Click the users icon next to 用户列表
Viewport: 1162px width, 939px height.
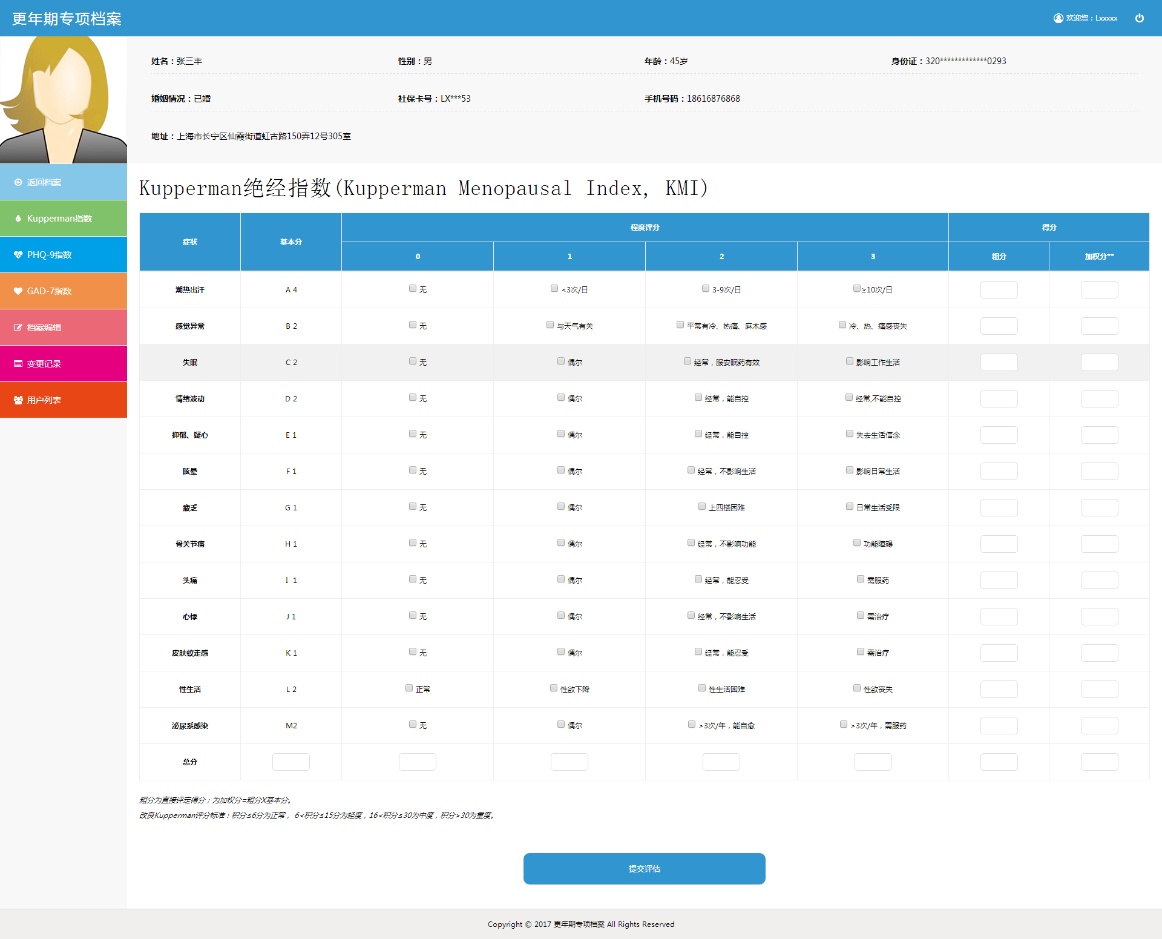click(18, 400)
